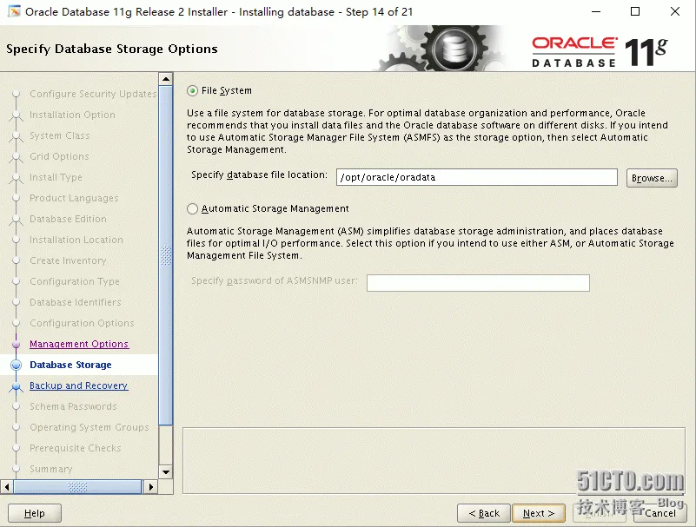The image size is (696, 527).
Task: Click the empty message area at bottom
Action: (434, 460)
